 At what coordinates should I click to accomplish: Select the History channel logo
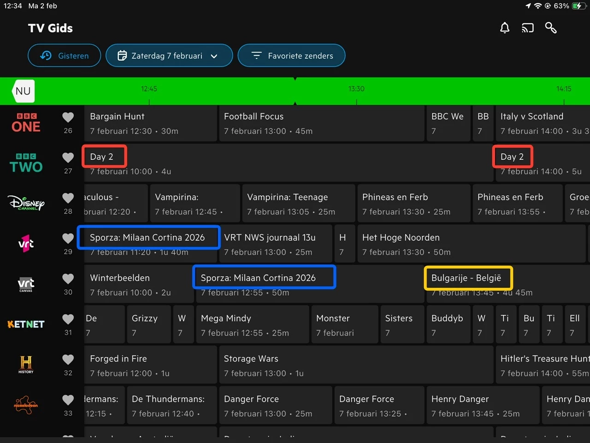(26, 365)
